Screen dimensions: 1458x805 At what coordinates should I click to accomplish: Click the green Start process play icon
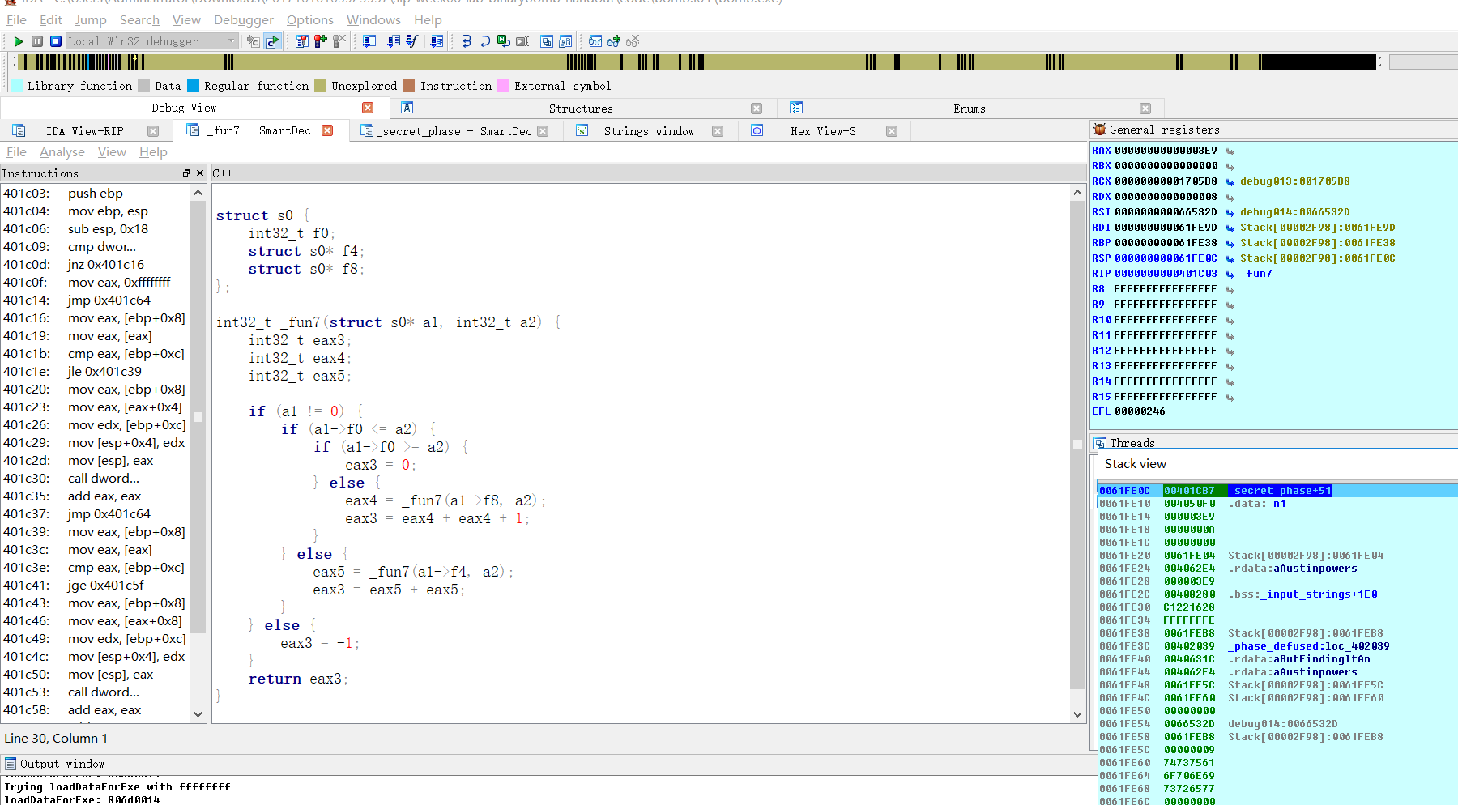click(x=18, y=41)
